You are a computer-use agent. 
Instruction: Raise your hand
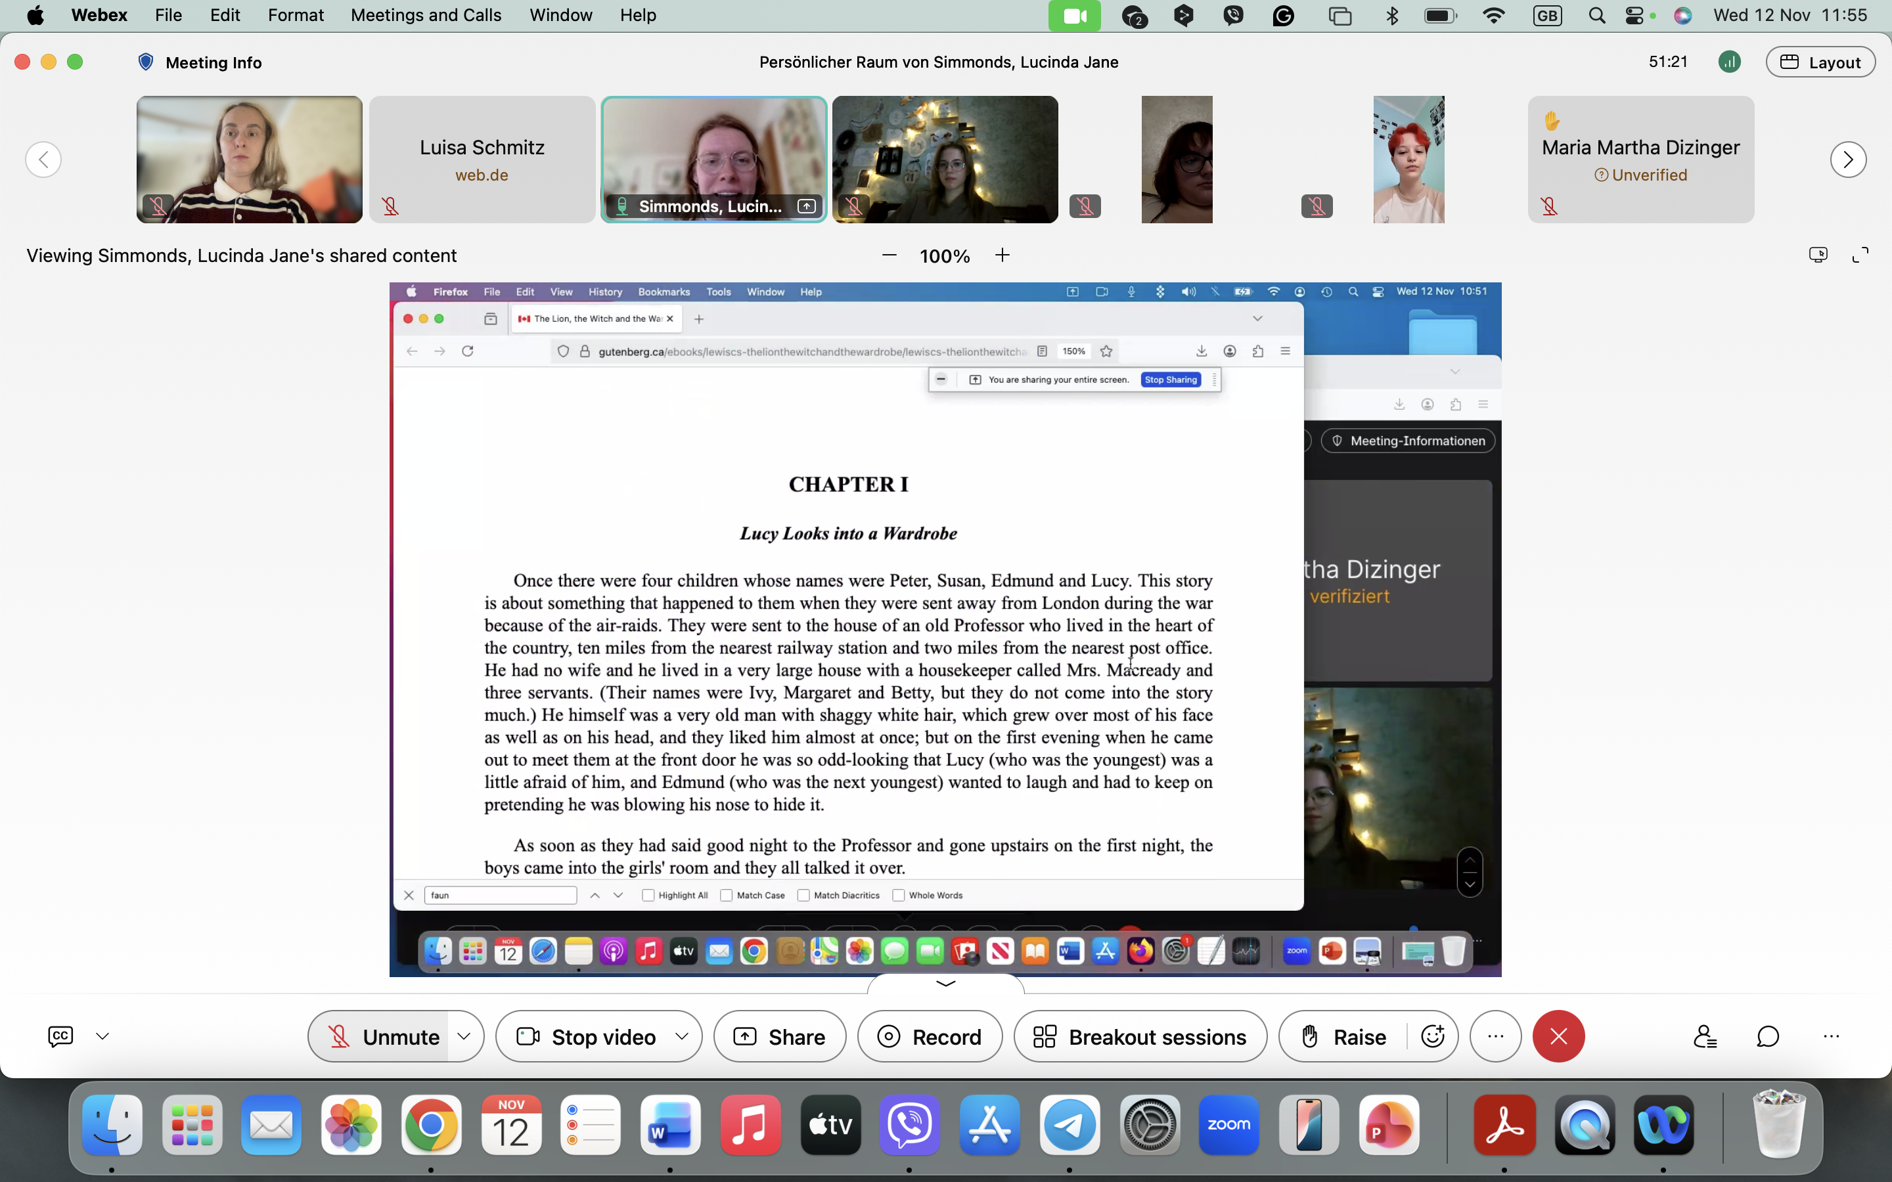[x=1343, y=1037]
